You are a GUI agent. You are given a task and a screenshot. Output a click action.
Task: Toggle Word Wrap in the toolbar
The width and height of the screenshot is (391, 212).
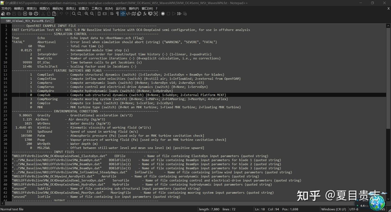[x=112, y=14]
